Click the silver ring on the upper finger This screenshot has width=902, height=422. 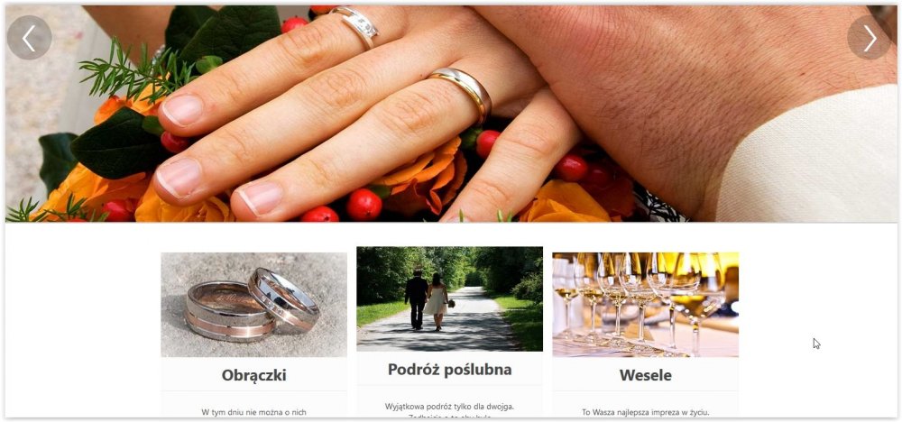coord(356,24)
